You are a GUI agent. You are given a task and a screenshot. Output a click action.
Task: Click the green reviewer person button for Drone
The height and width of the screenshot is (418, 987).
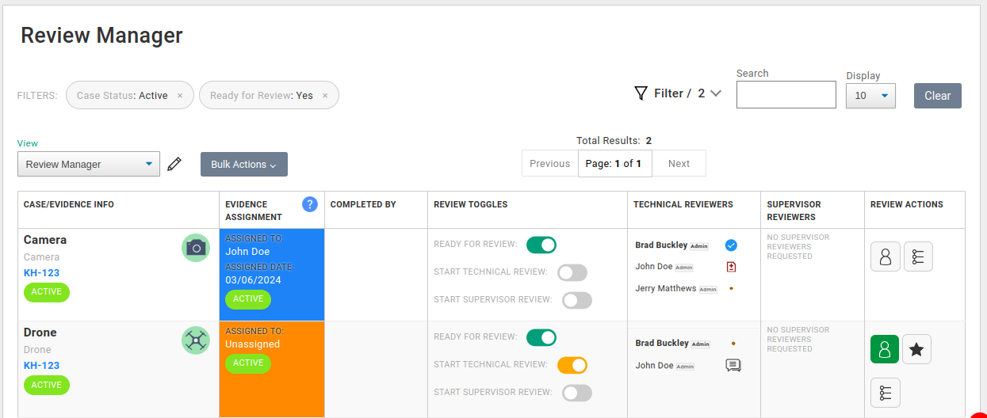(885, 349)
